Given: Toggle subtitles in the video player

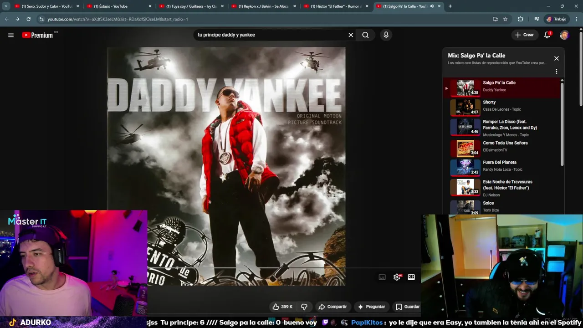Looking at the screenshot, I should pos(382,277).
